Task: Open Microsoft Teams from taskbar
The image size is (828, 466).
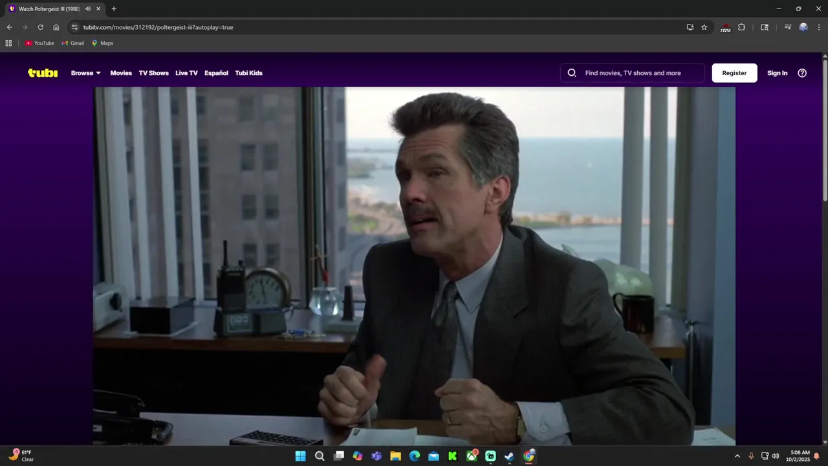Action: tap(376, 456)
